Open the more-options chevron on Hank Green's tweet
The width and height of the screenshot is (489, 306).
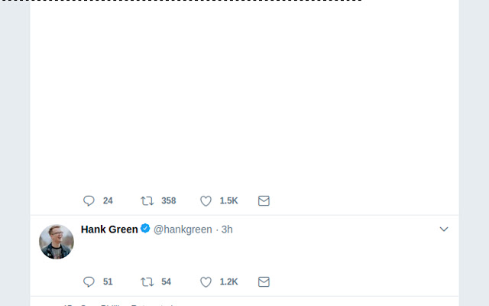444,229
